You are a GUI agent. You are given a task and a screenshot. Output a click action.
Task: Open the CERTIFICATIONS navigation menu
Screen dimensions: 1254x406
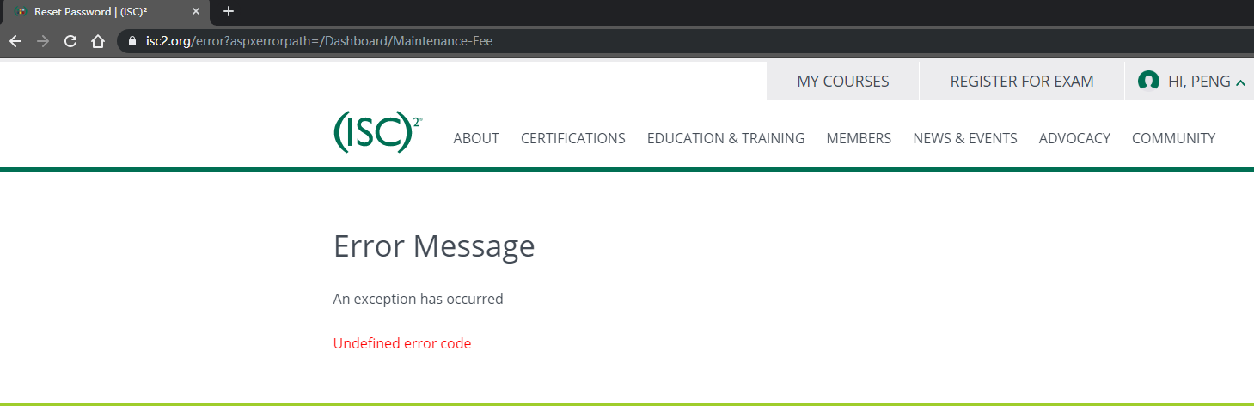click(x=572, y=138)
